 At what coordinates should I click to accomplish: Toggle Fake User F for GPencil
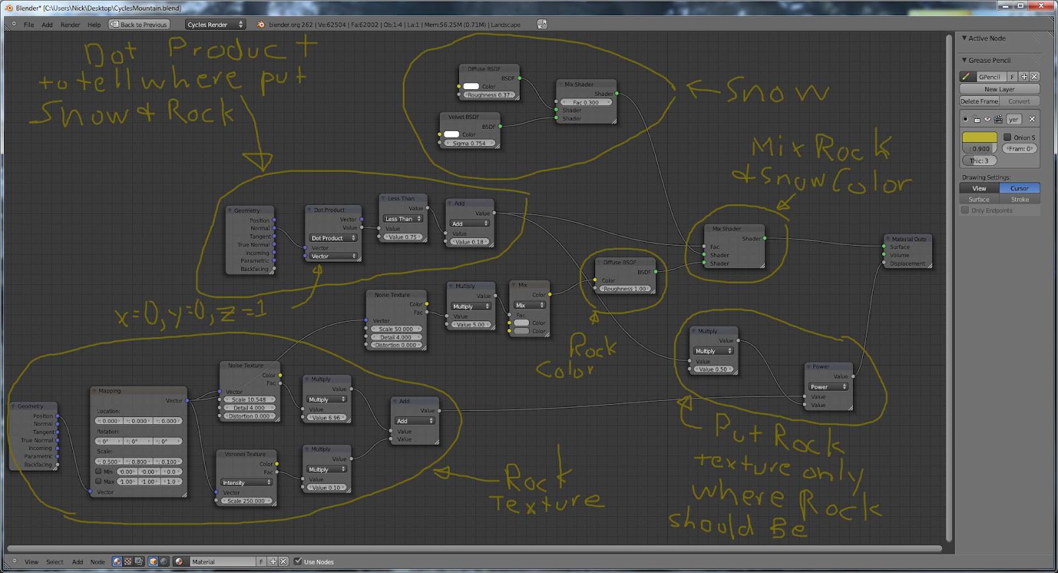(x=1012, y=77)
